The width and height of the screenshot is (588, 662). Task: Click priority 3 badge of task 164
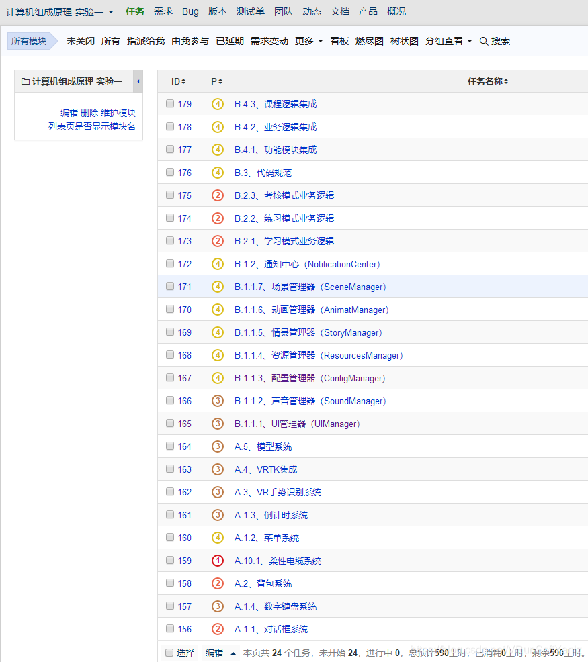(217, 446)
